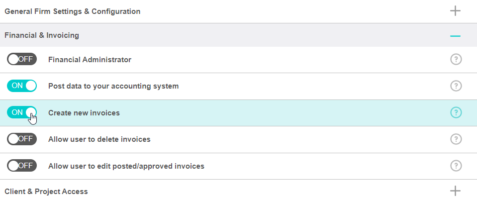The width and height of the screenshot is (477, 200).
Task: View help for Allow user to delete invoices
Action: click(456, 139)
